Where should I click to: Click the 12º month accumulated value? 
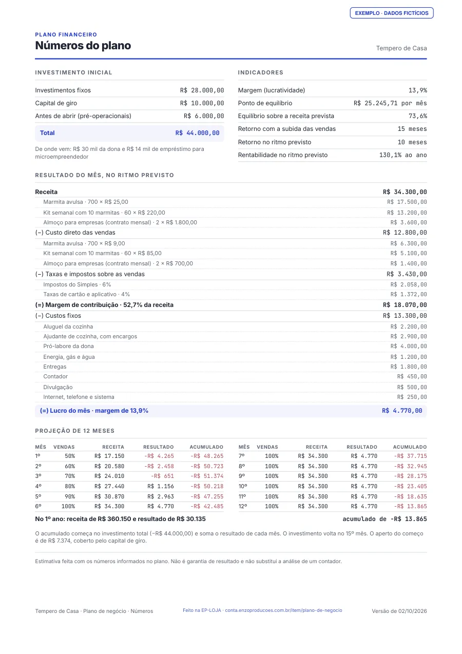tap(410, 507)
